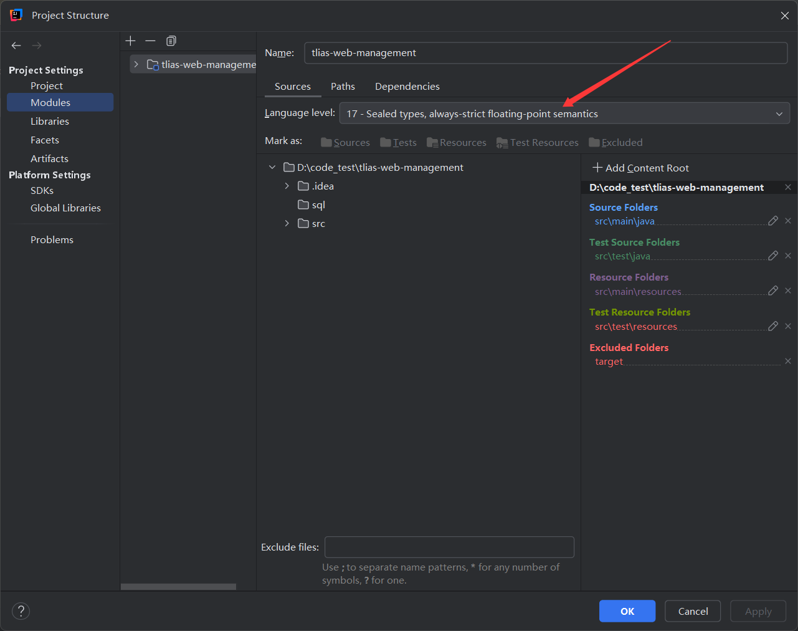This screenshot has width=798, height=631.
Task: Open SDKs platform settings
Action: pos(42,190)
